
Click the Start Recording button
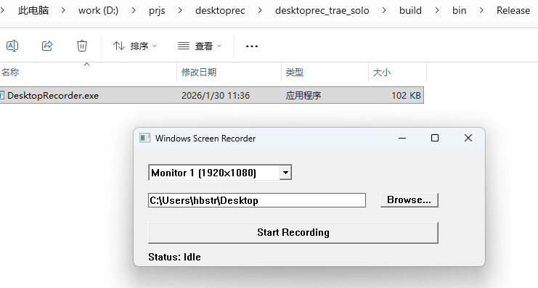293,232
